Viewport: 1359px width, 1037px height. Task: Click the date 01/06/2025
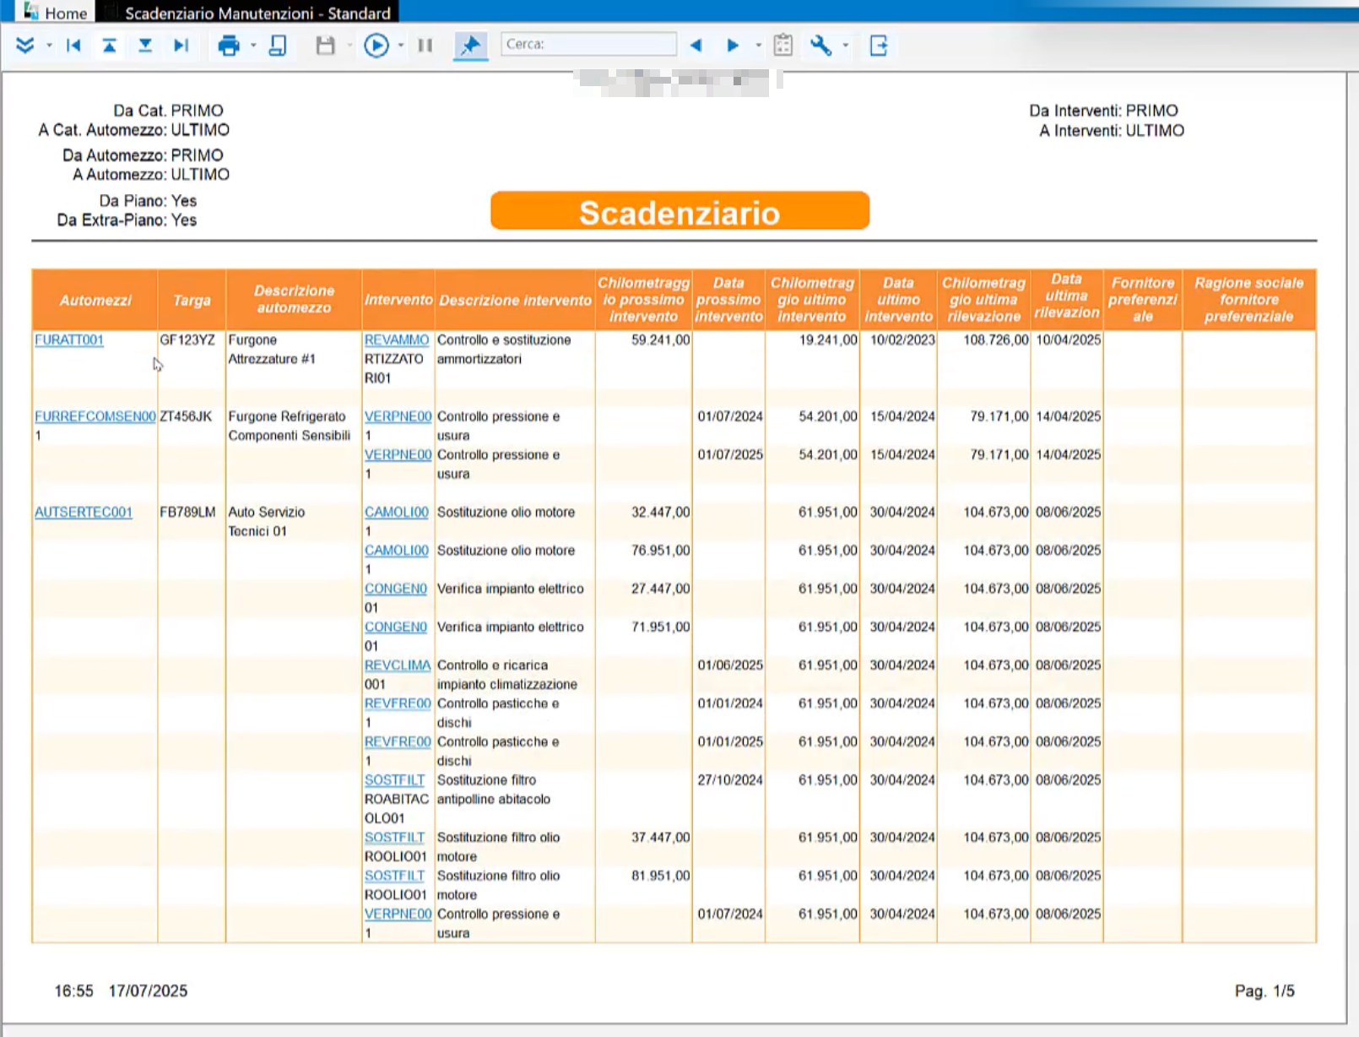tap(730, 665)
